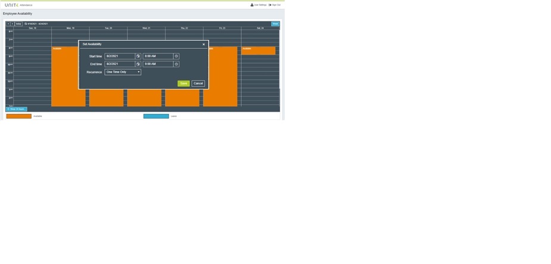Screen dimensions: 551x264
Task: Sign Out of Attendance
Action: 275,5
